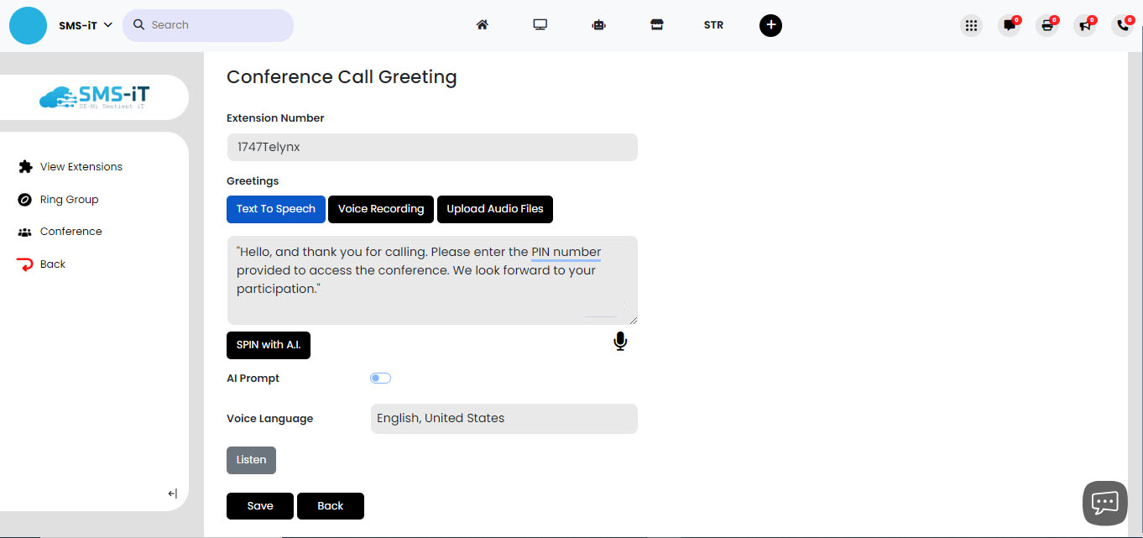This screenshot has height=538, width=1143.
Task: Open the robot AI assistant icon
Action: pyautogui.click(x=598, y=25)
